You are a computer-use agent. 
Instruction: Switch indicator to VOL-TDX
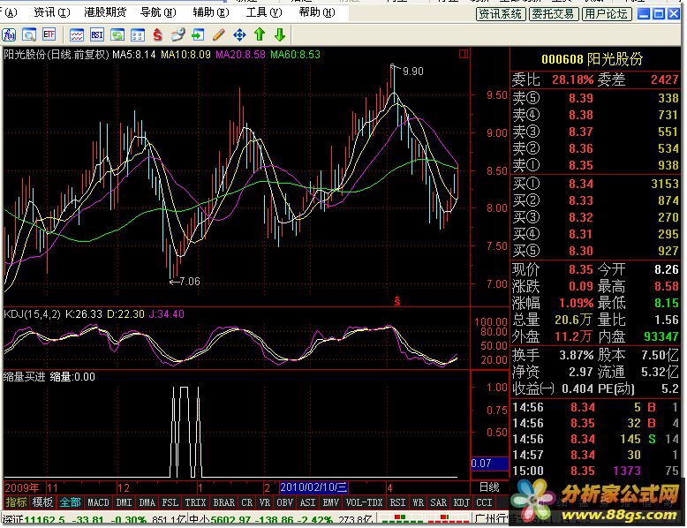pos(364,502)
